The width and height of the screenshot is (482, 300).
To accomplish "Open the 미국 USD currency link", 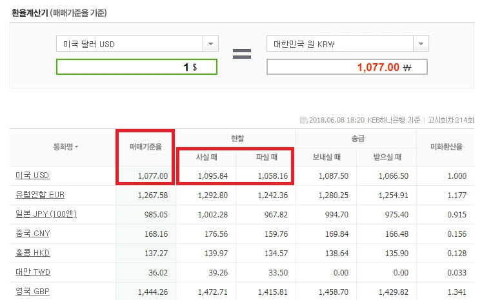I will 32,175.
